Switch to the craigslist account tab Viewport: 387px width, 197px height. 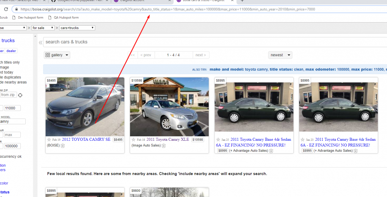click(142, 1)
